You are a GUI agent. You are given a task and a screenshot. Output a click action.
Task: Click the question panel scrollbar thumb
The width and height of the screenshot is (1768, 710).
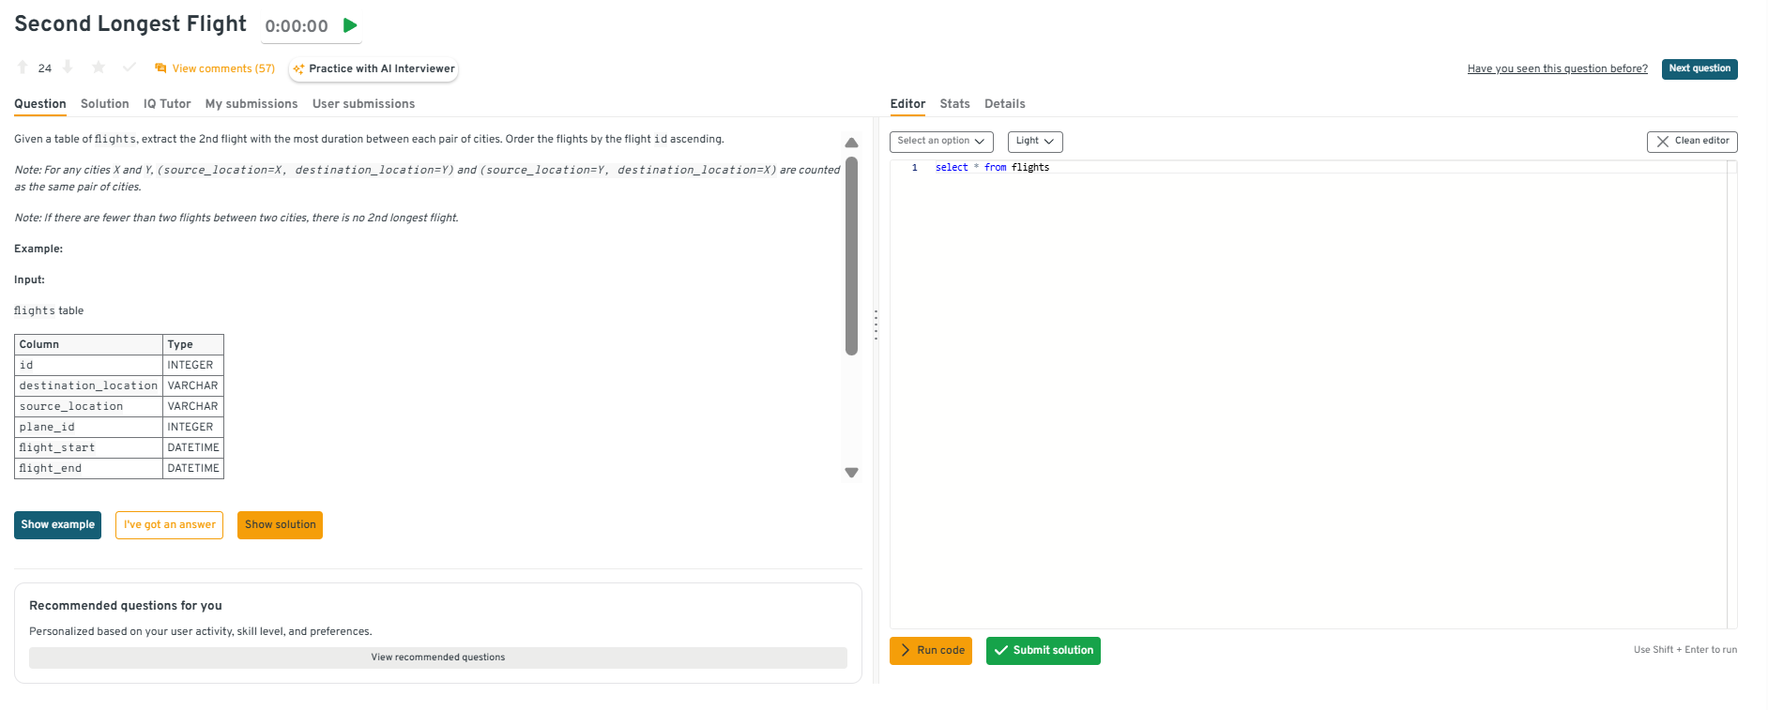point(851,255)
